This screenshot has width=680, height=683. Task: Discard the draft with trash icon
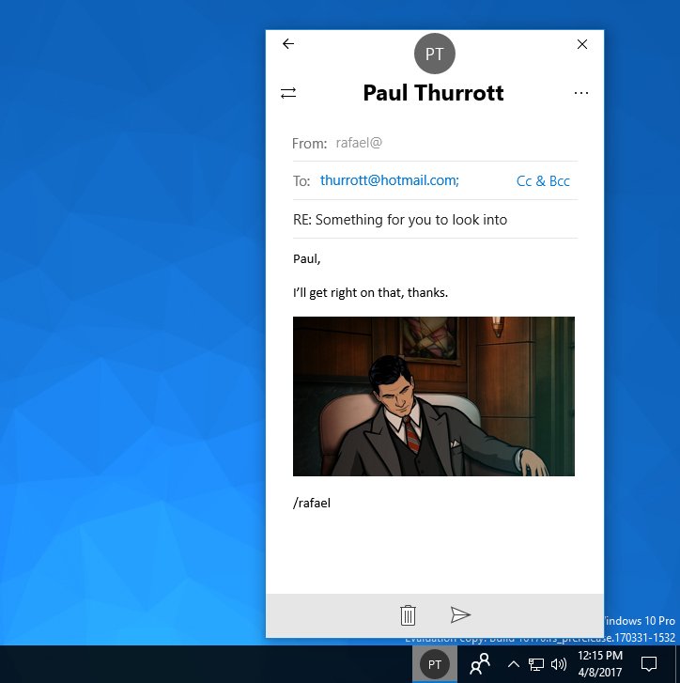tap(408, 615)
